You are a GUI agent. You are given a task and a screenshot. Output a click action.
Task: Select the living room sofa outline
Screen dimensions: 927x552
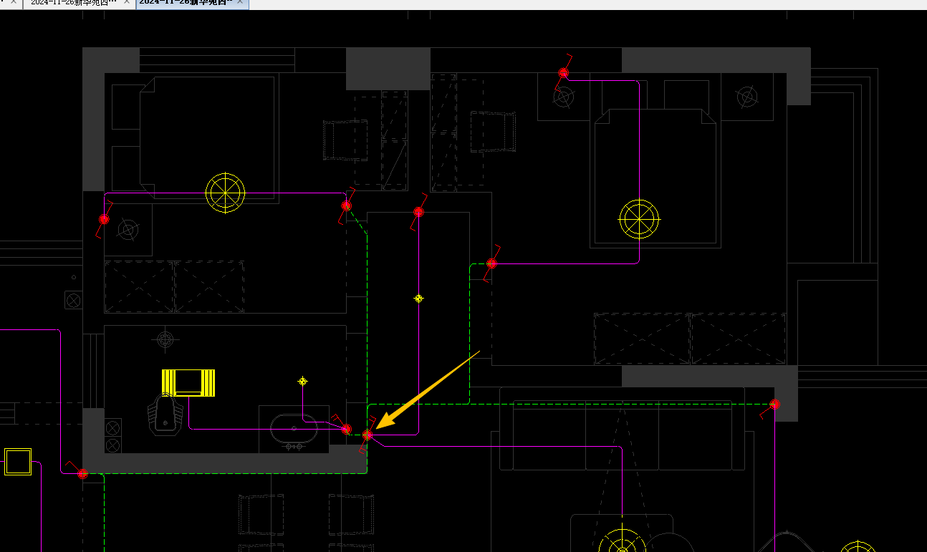coord(623,429)
